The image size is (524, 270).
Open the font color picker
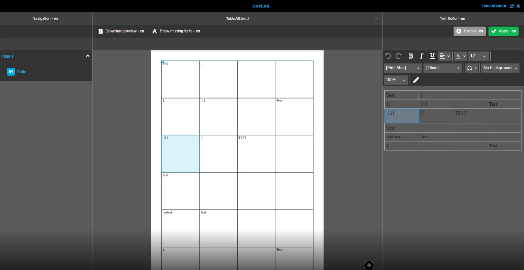[x=460, y=56]
